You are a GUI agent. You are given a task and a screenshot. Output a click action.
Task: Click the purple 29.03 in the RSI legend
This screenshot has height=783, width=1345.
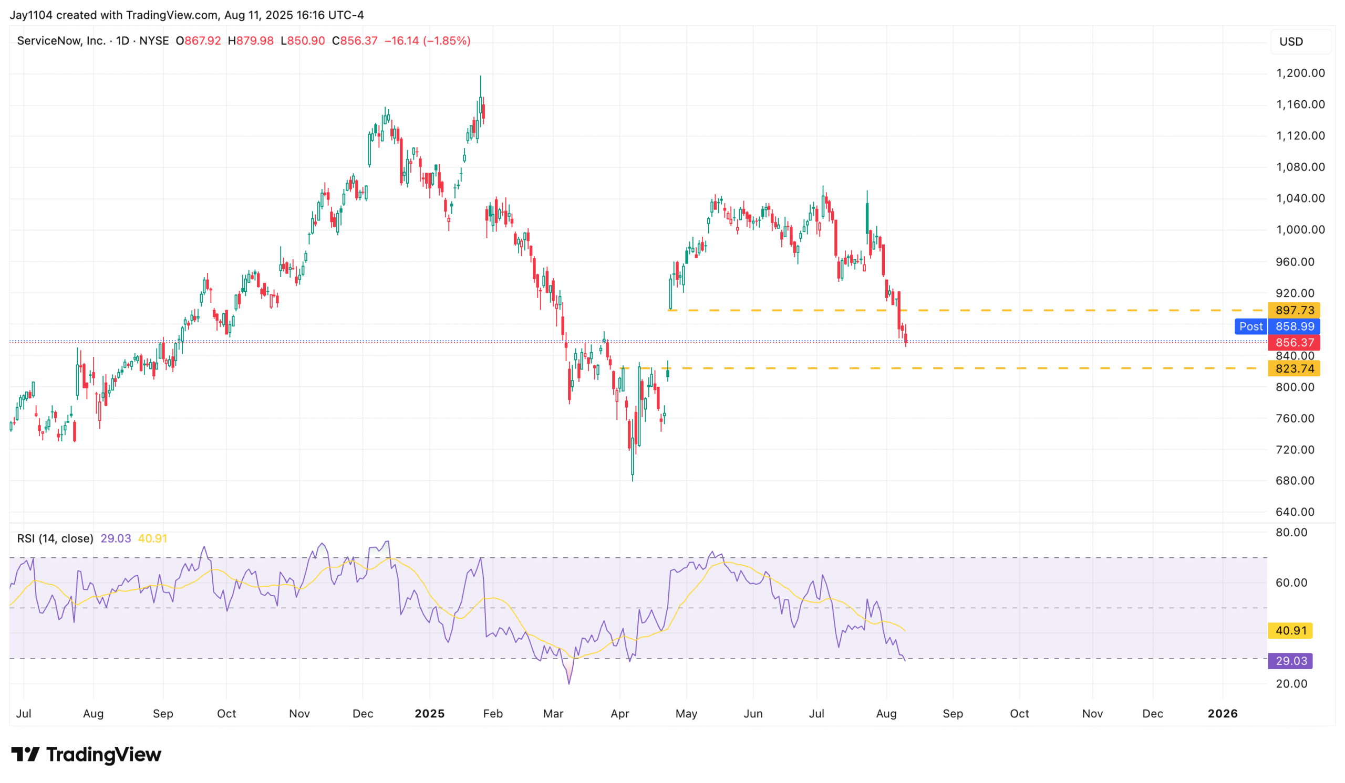pyautogui.click(x=116, y=539)
